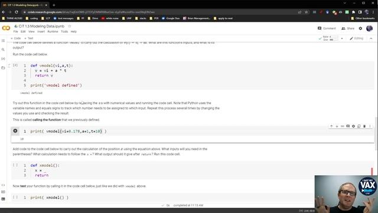
Task: Open the THINK ALOUD bookmark folder
Action: (x=12, y=18)
